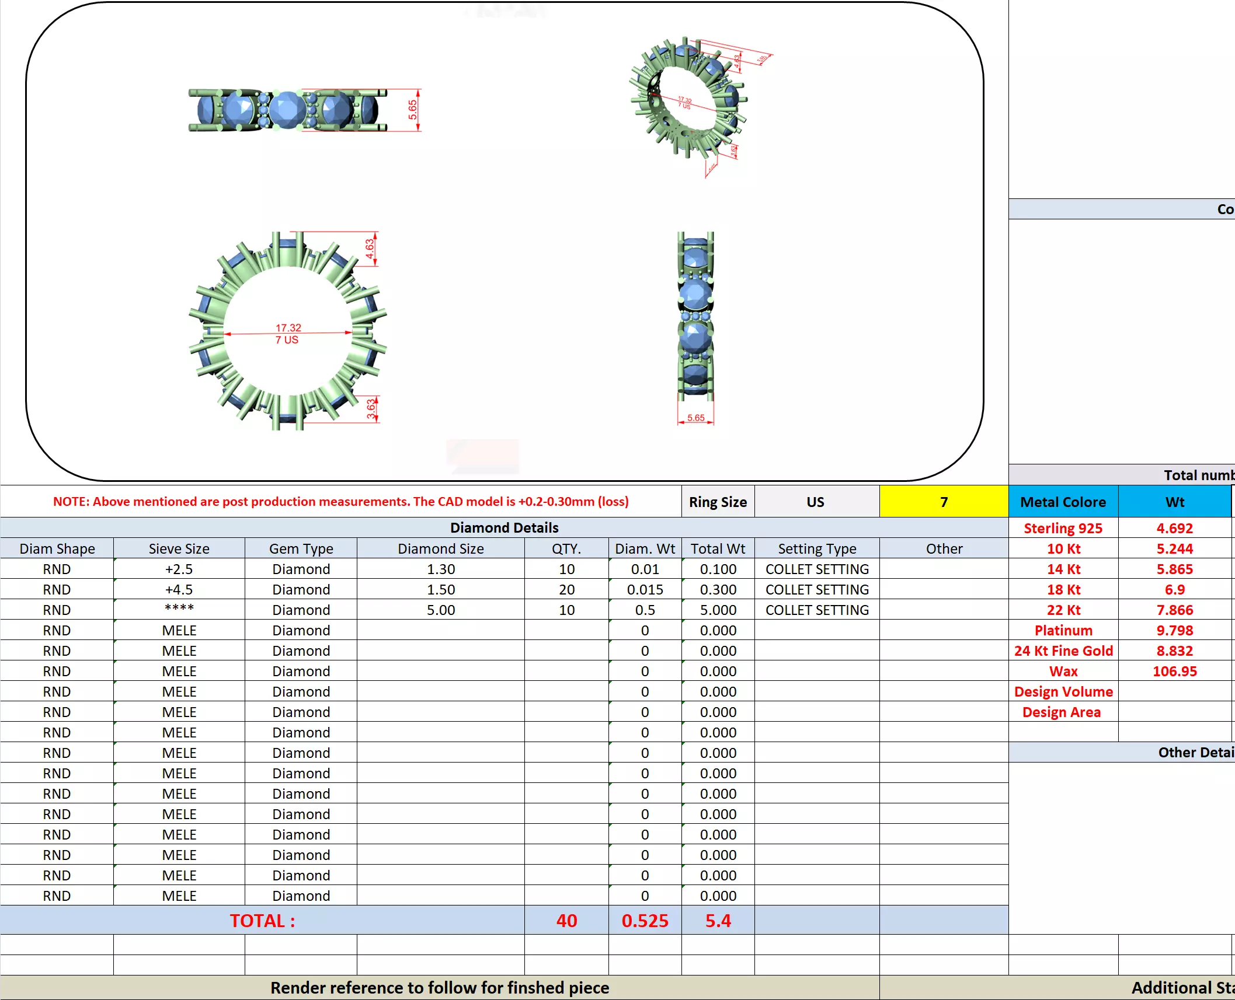Select the Diamond Details section header
Screen dimensions: 1235x1000
504,527
